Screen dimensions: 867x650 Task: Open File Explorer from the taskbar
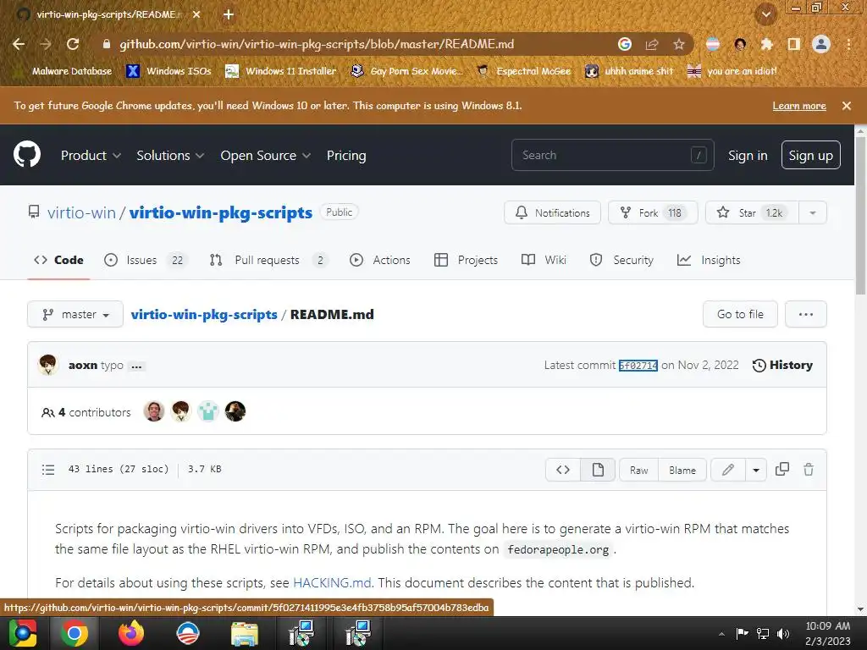click(244, 633)
